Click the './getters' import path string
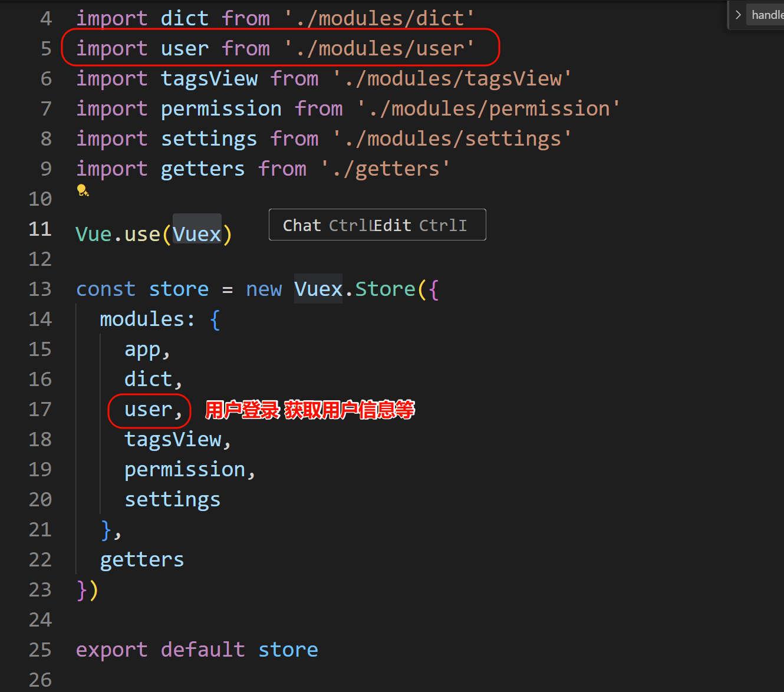This screenshot has width=784, height=692. (x=385, y=169)
